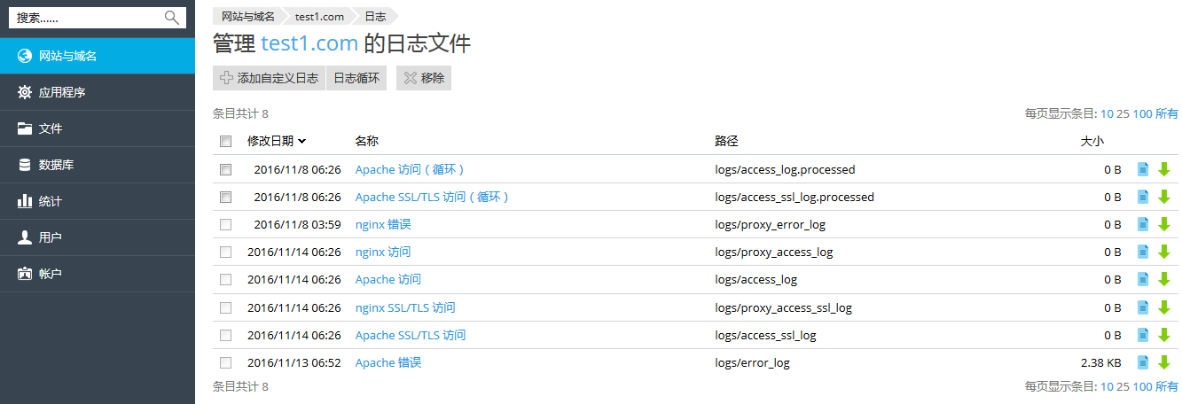Open the test1.com domain link in heading
The height and width of the screenshot is (404, 1182).
click(309, 43)
